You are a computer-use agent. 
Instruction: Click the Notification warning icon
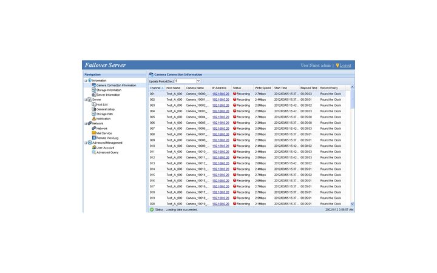point(93,119)
